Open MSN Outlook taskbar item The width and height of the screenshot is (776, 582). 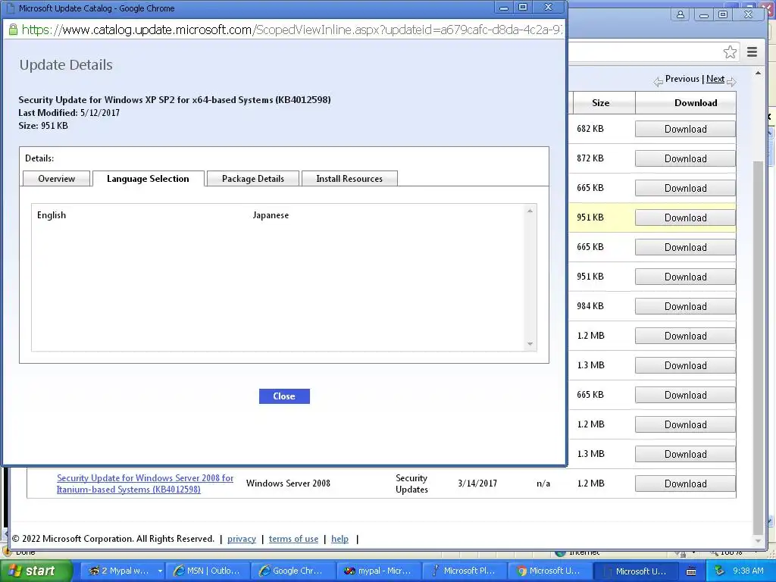pyautogui.click(x=207, y=571)
